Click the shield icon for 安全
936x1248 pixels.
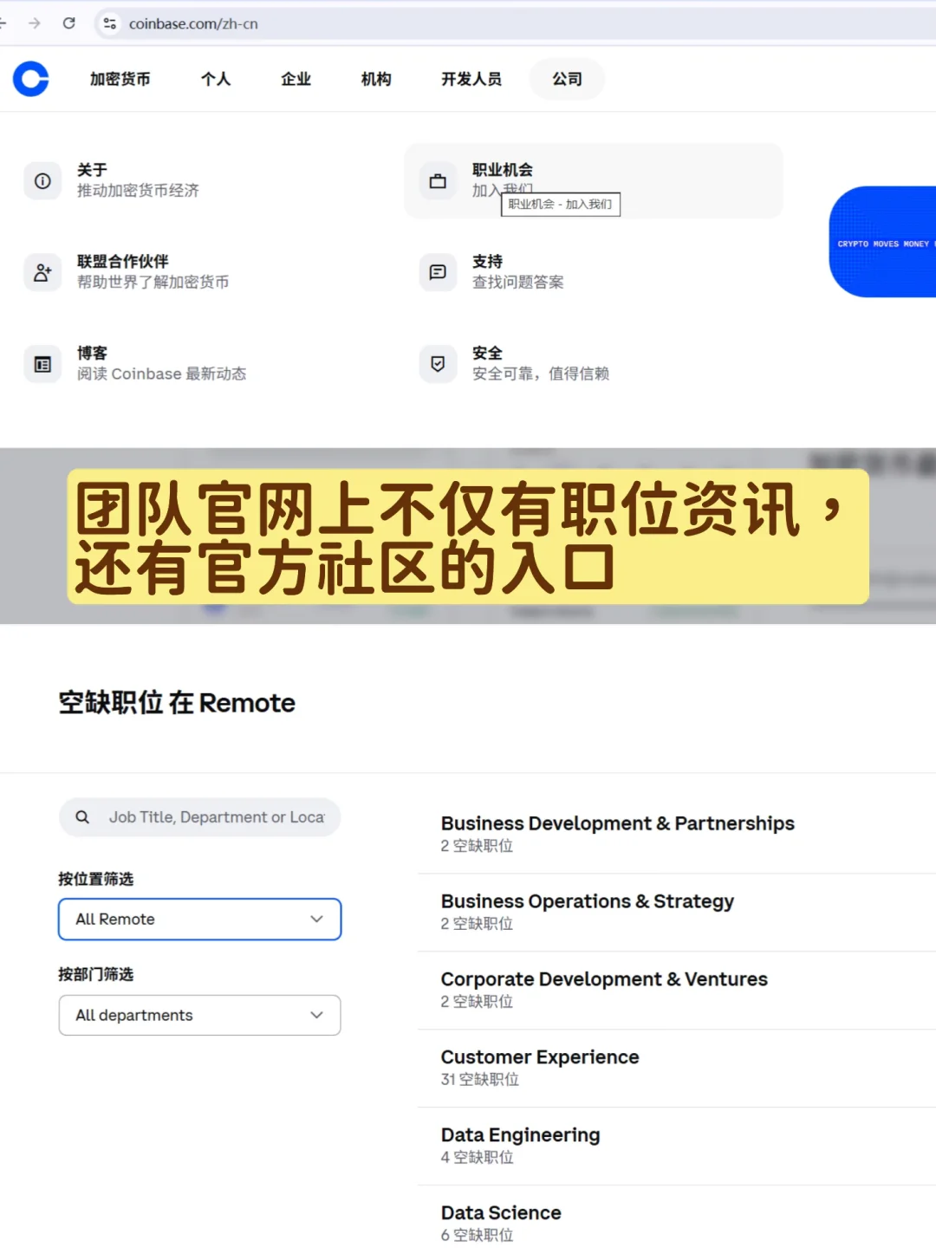click(x=438, y=364)
